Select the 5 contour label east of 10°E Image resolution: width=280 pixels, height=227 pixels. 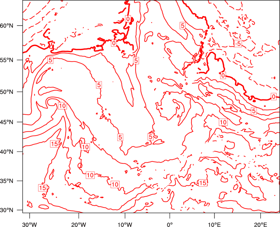254,111
